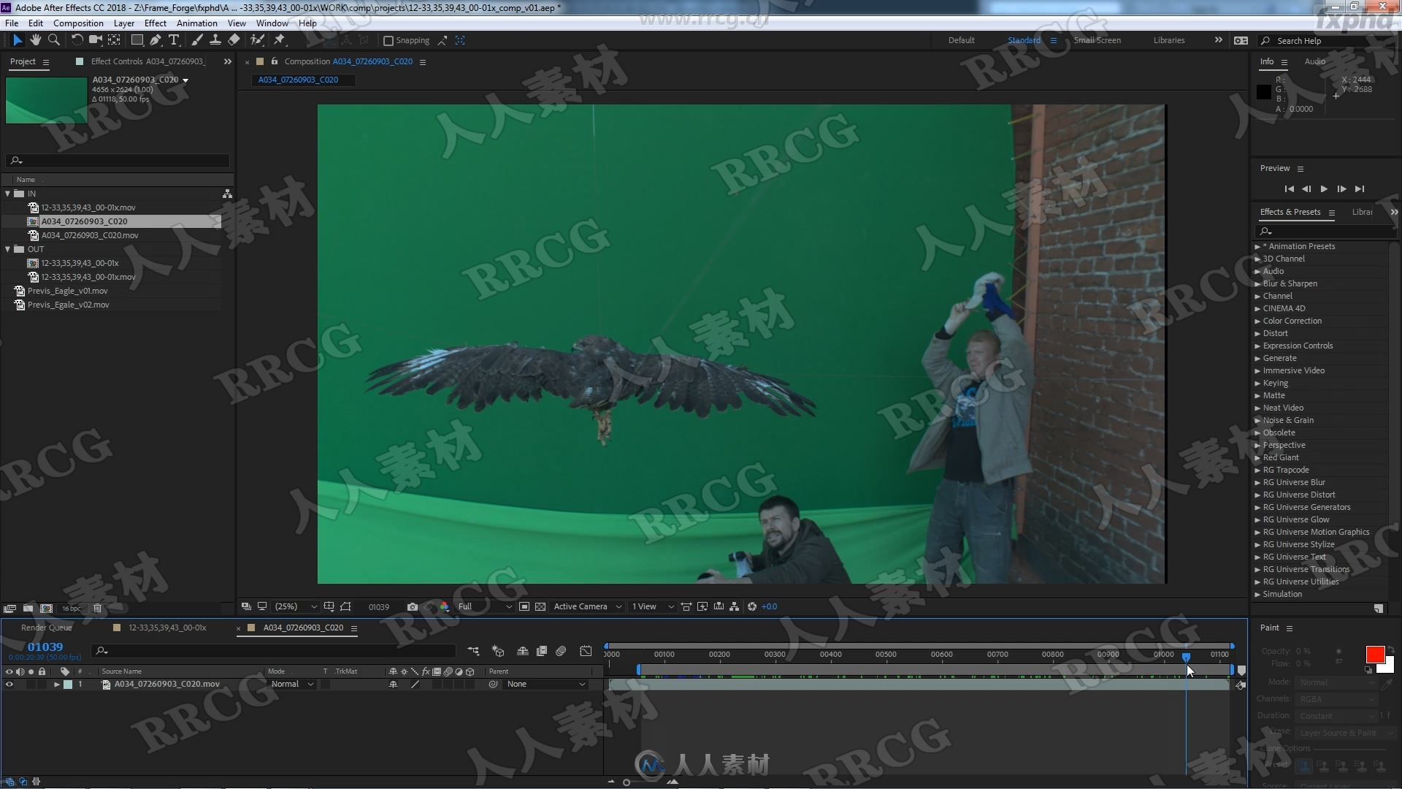Image resolution: width=1402 pixels, height=789 pixels.
Task: Click the RAM Preview play button
Action: [x=1325, y=188]
